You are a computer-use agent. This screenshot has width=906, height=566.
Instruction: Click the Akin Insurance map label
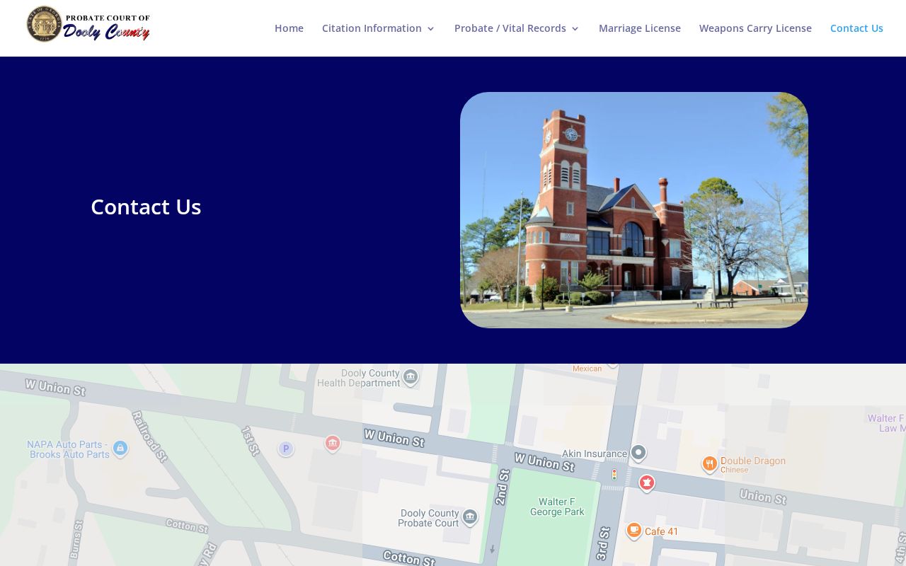pyautogui.click(x=595, y=454)
